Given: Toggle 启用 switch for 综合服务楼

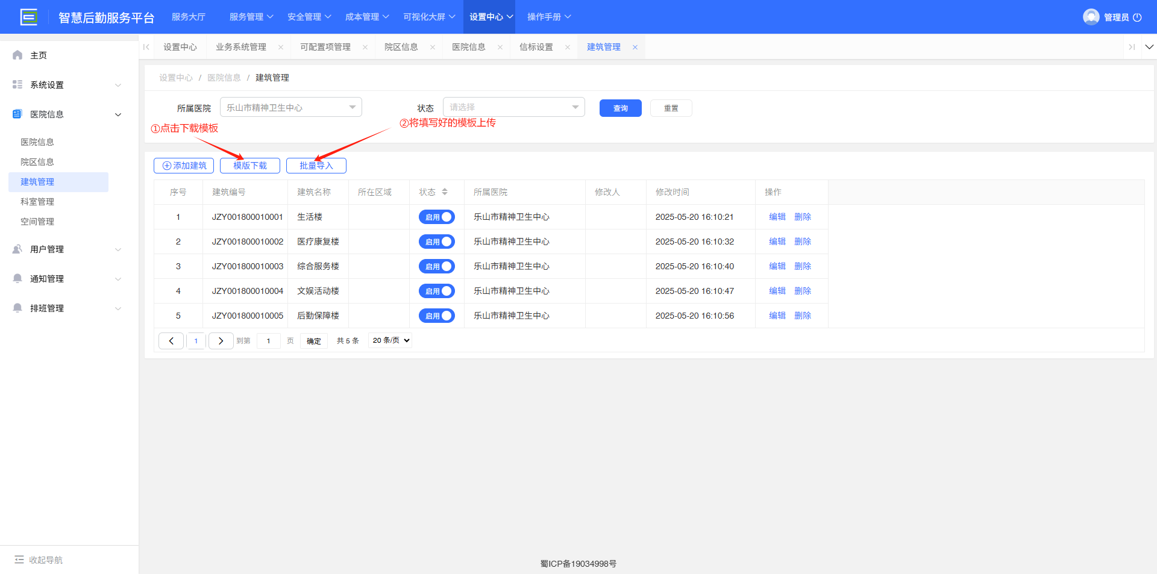Looking at the screenshot, I should click(x=437, y=266).
